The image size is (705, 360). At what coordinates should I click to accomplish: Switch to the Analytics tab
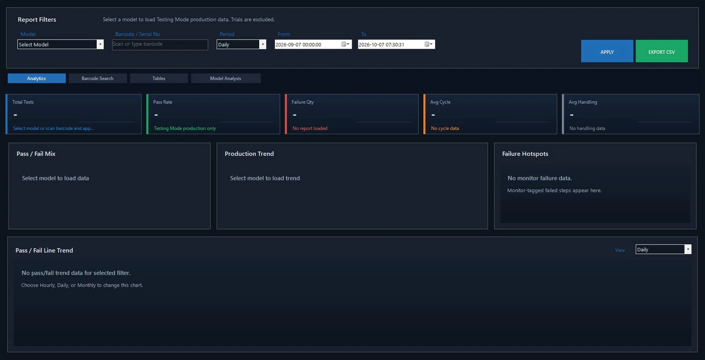click(x=37, y=78)
